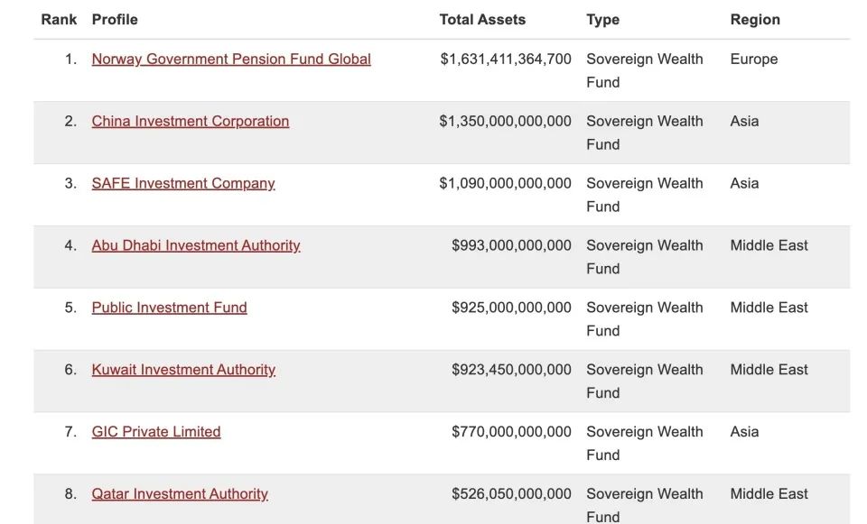Click the China Investment Corporation link
867x524 pixels.
point(191,122)
